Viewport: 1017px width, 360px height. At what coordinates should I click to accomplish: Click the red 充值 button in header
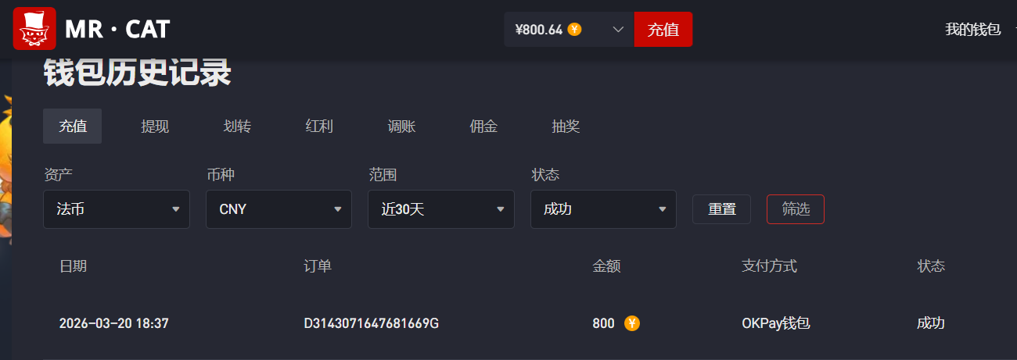click(x=663, y=30)
